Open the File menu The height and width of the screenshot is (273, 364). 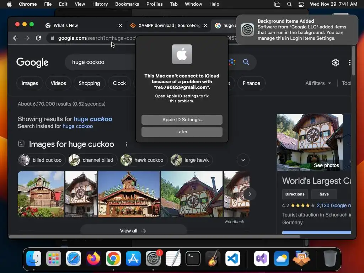click(48, 4)
